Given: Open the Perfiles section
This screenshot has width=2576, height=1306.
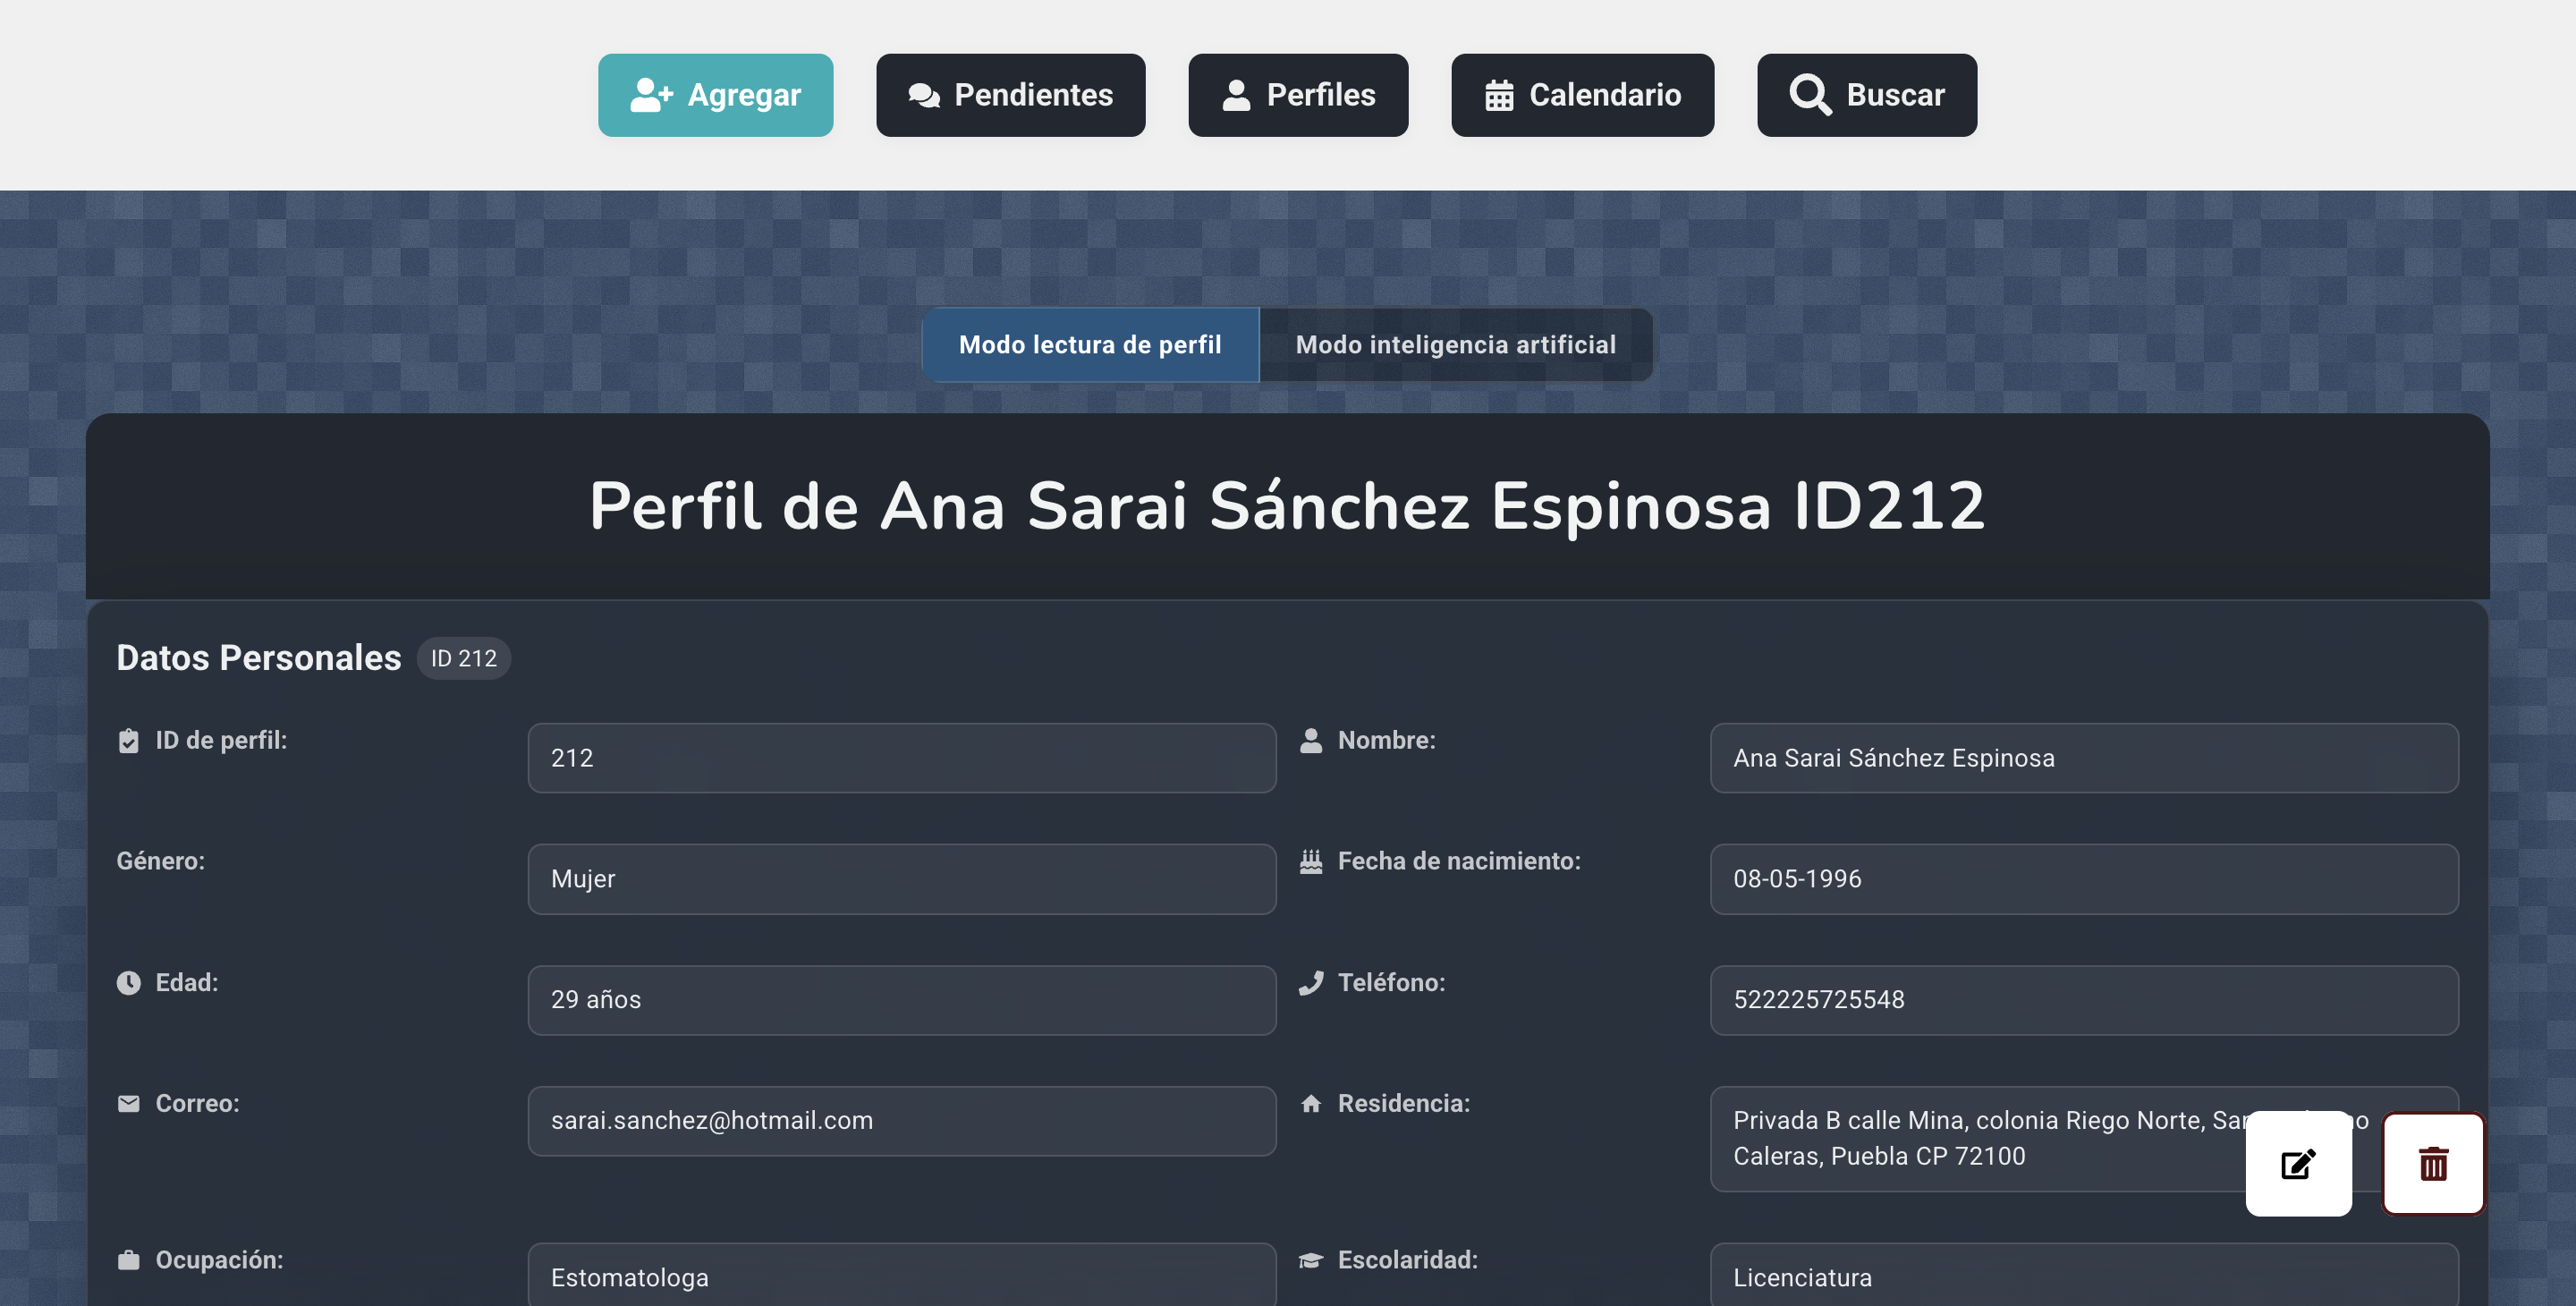Looking at the screenshot, I should click(1297, 95).
